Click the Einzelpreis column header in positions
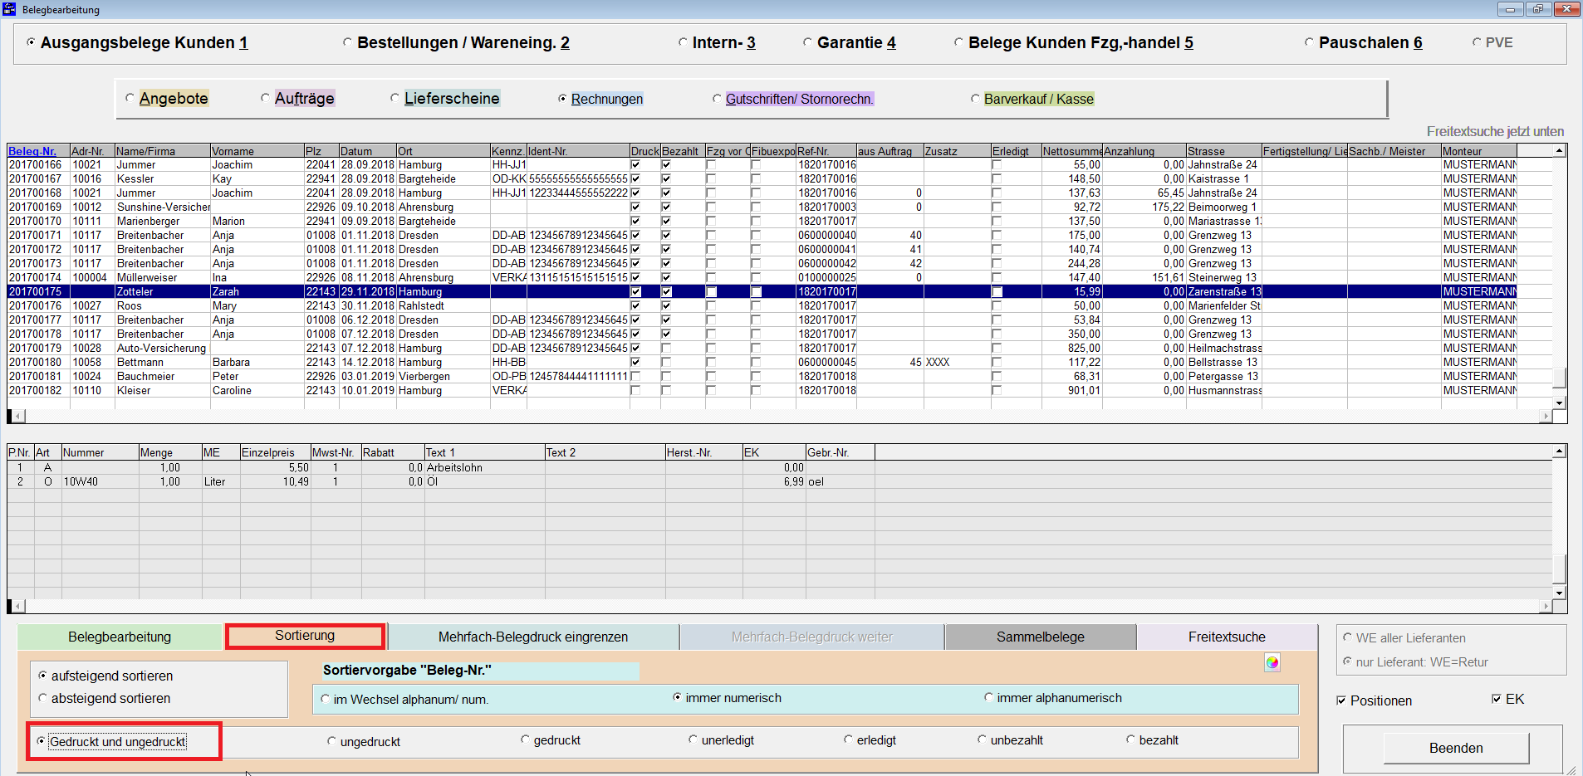The width and height of the screenshot is (1583, 776). [x=274, y=452]
